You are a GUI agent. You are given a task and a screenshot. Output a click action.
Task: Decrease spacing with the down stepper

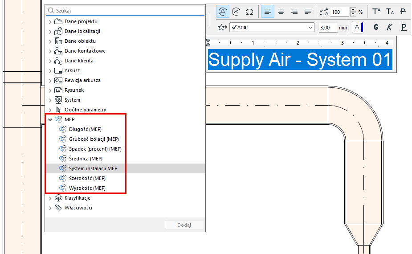pos(353,14)
